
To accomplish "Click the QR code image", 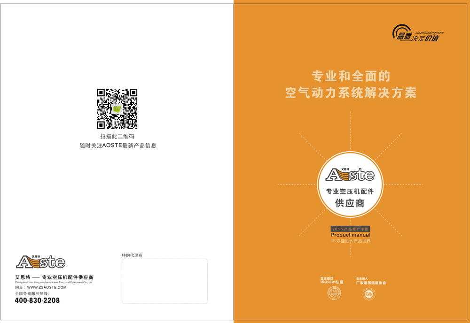I will (x=117, y=109).
